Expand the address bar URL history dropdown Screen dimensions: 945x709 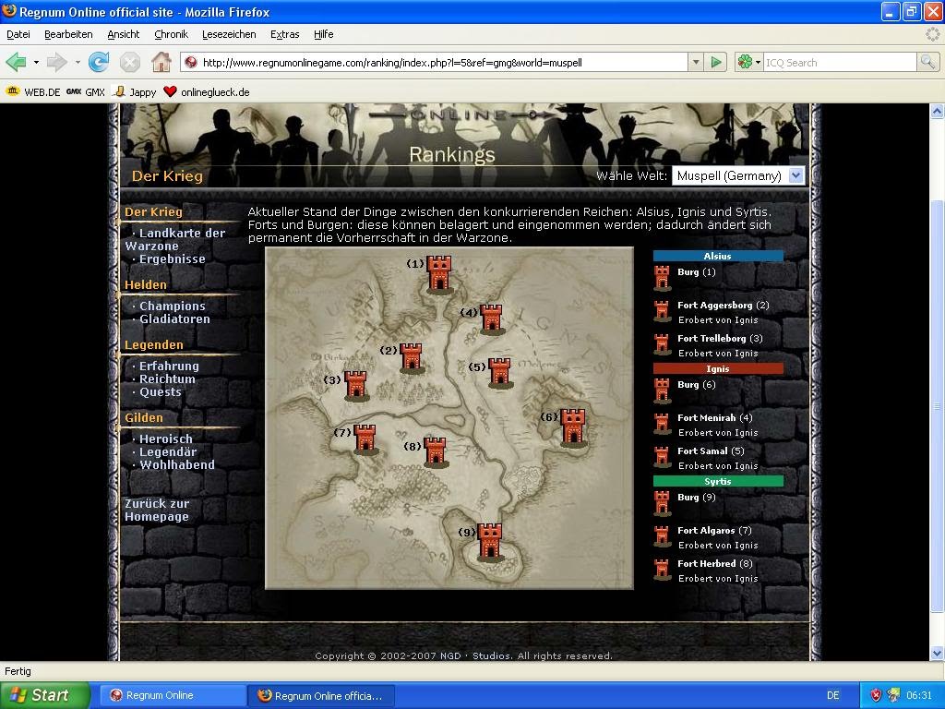pos(696,62)
